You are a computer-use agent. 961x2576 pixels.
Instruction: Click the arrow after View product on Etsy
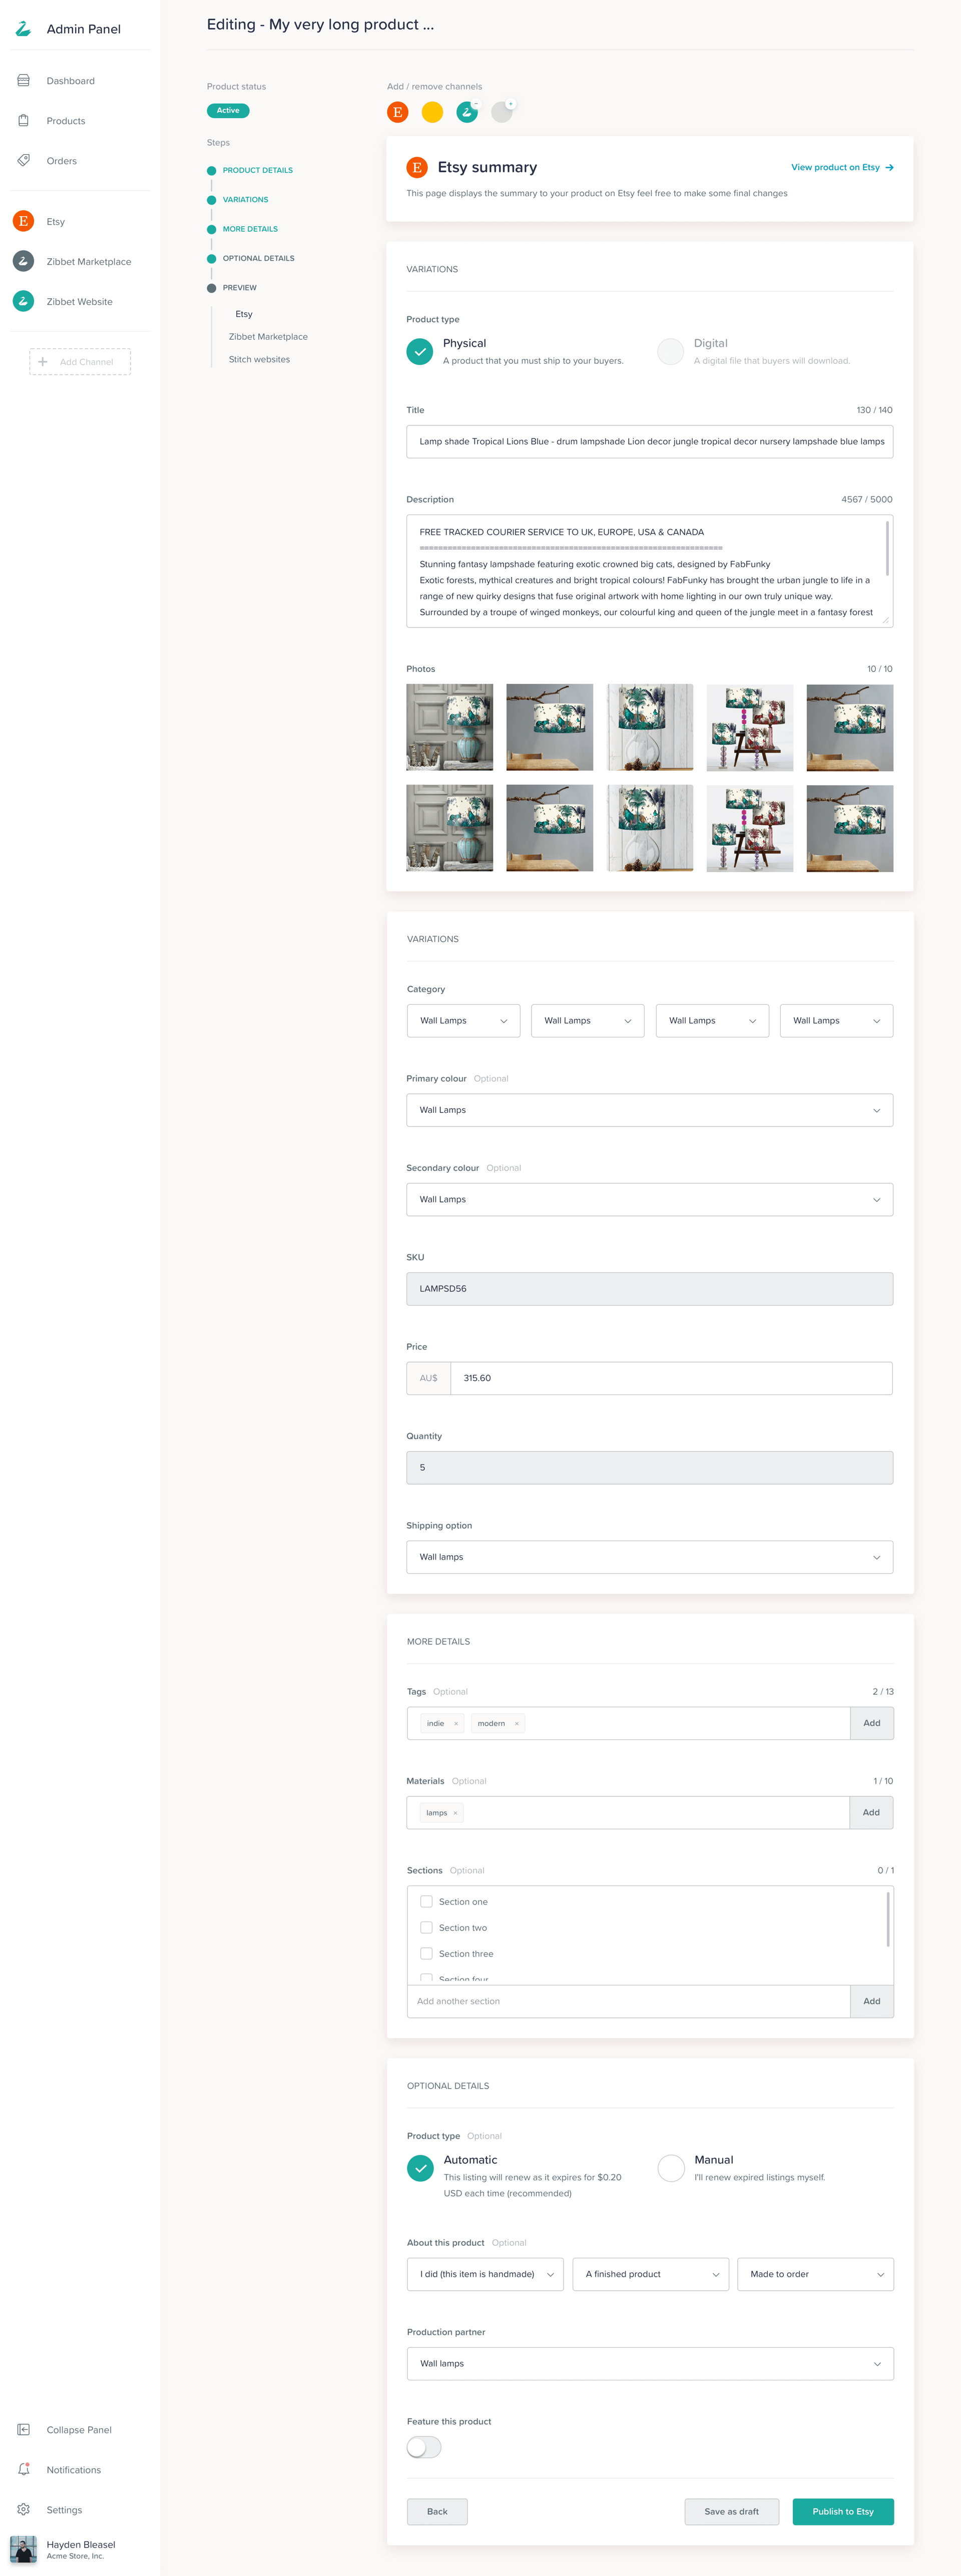pos(889,167)
